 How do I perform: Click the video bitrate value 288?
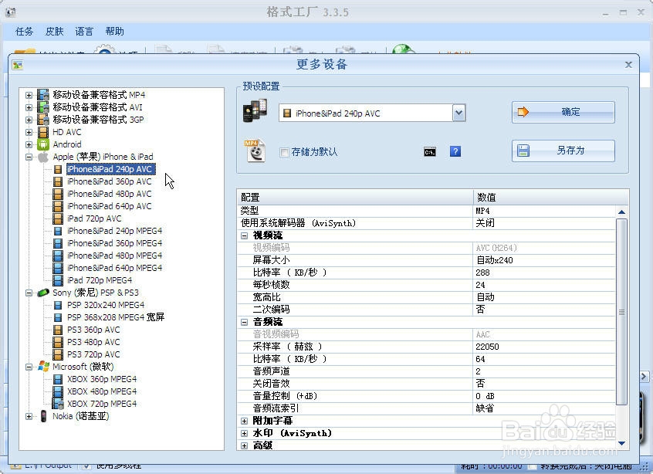pos(482,273)
